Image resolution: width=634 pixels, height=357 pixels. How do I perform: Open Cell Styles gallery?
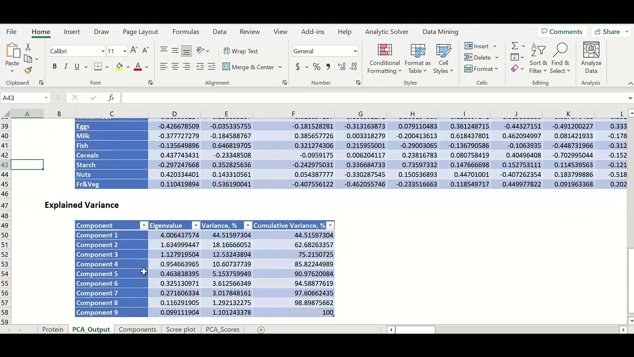pos(443,59)
